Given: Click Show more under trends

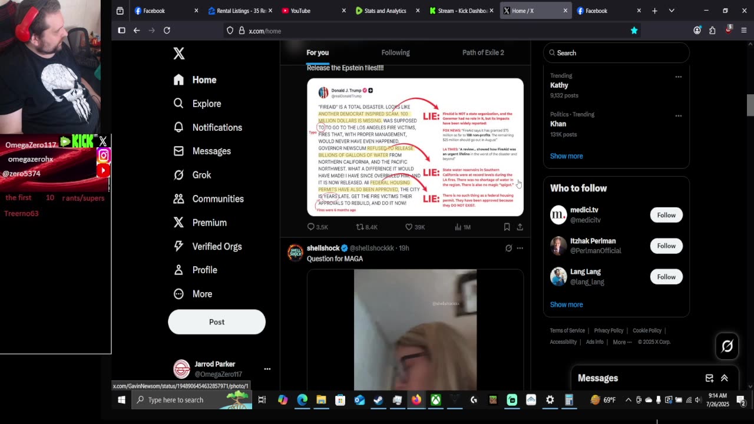Looking at the screenshot, I should click(x=566, y=156).
